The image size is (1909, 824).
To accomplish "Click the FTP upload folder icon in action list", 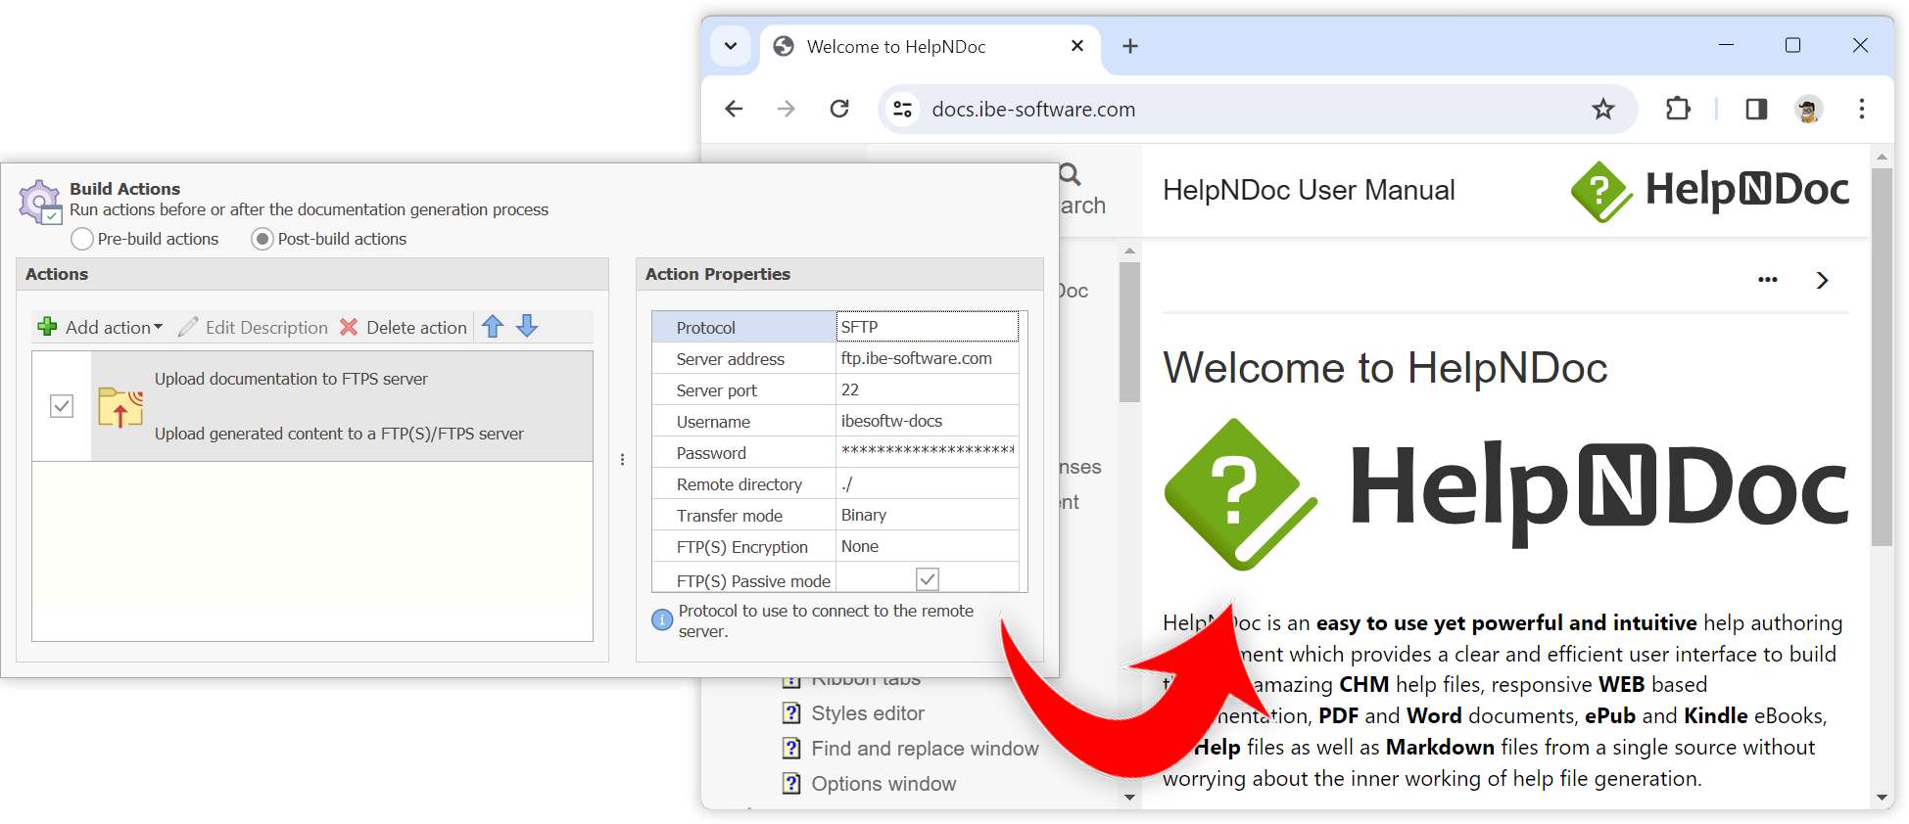I will click(x=120, y=408).
